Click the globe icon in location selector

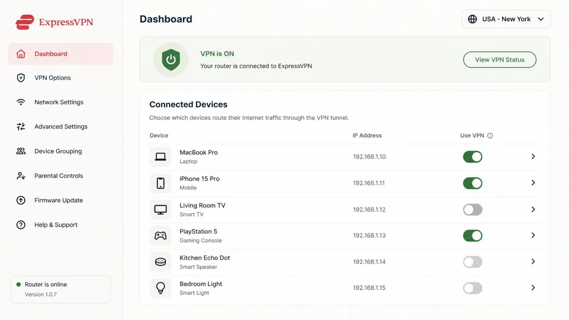(x=472, y=19)
